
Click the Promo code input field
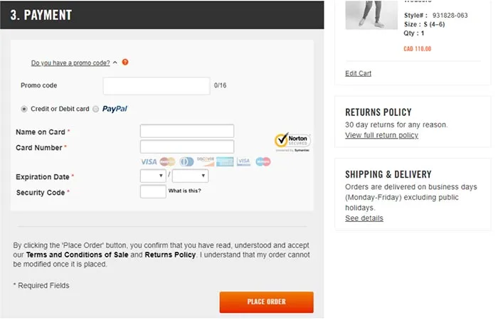point(157,86)
